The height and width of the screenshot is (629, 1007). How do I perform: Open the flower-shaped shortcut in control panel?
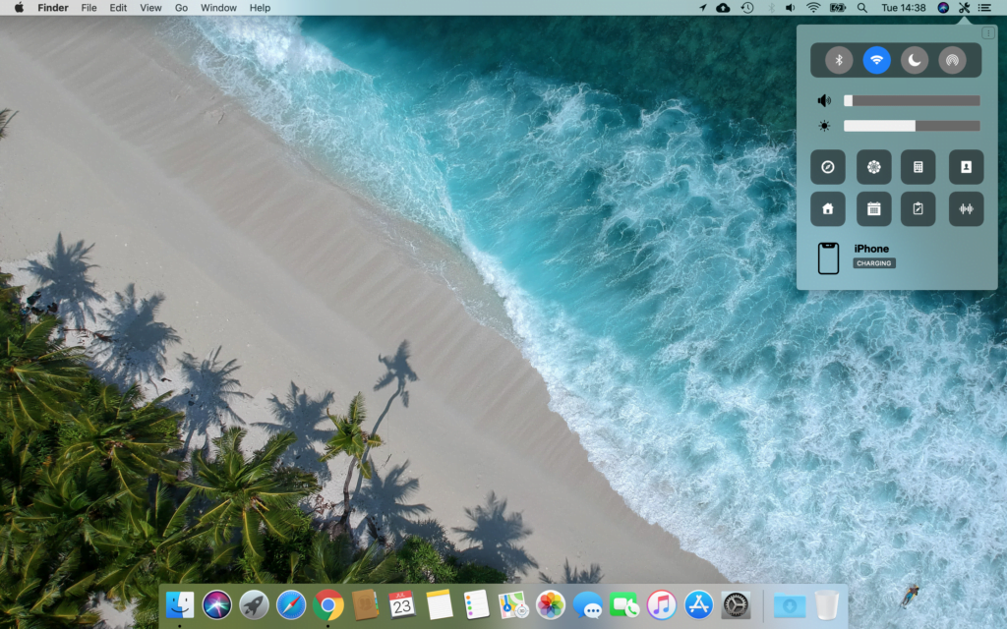click(x=873, y=167)
